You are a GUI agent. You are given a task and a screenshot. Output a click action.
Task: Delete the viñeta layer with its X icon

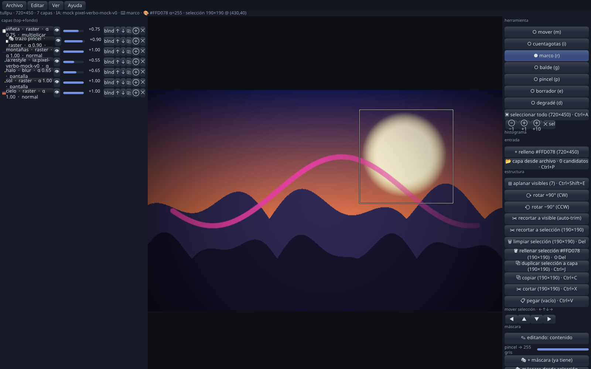click(143, 31)
